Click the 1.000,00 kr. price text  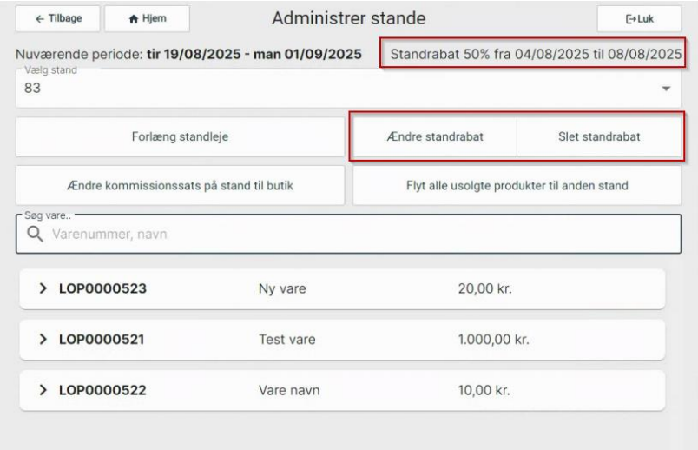point(493,340)
